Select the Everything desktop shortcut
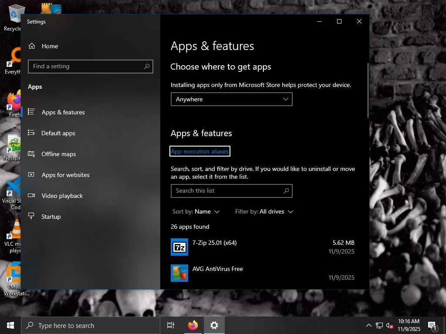Screen dimensions: 446x334 tap(13, 61)
